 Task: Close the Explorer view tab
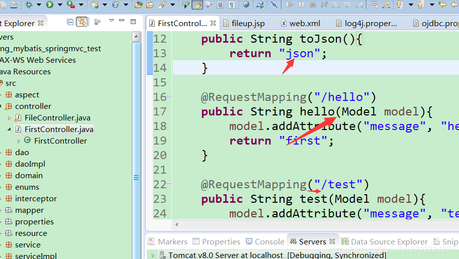pos(41,23)
